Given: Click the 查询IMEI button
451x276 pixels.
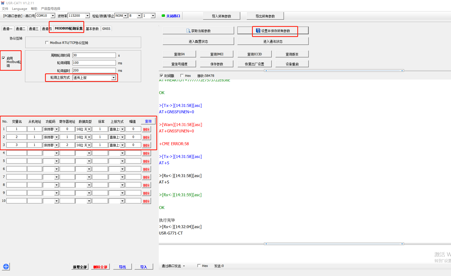Looking at the screenshot, I should [217, 54].
